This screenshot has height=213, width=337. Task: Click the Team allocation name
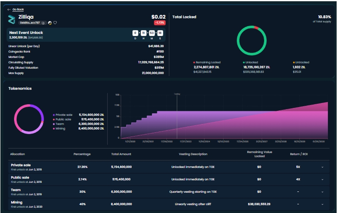[16, 190]
